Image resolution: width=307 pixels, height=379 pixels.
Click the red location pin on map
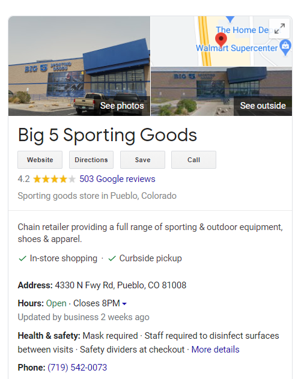pos(221,40)
